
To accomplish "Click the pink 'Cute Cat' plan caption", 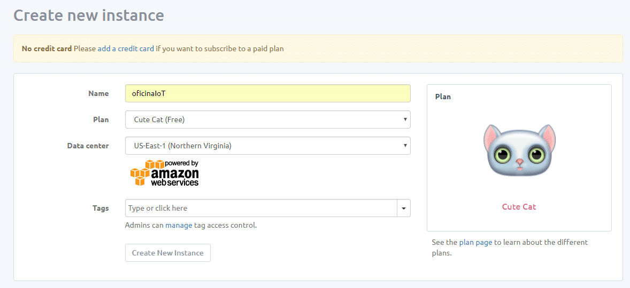I will (x=519, y=207).
